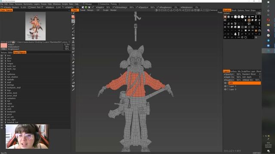Switch to the Render room tab
Viewport: 275px width, 154px height.
tap(113, 10)
